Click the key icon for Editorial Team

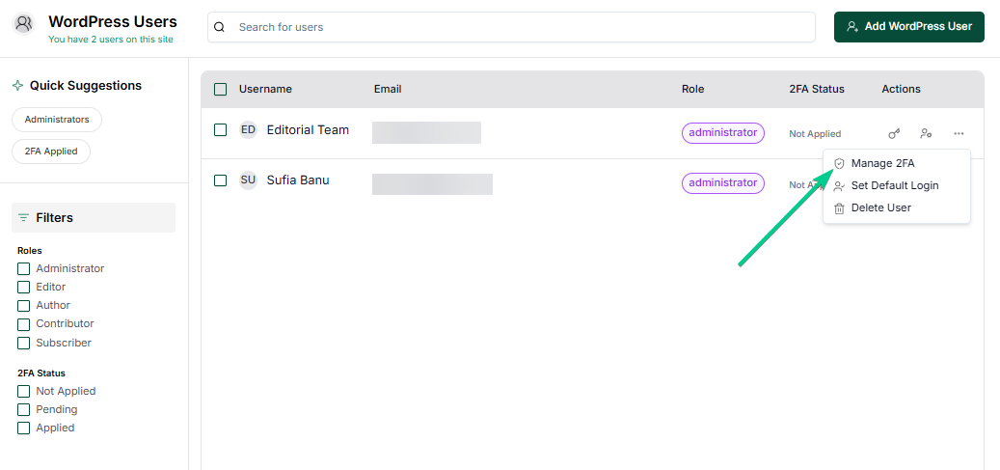click(894, 133)
